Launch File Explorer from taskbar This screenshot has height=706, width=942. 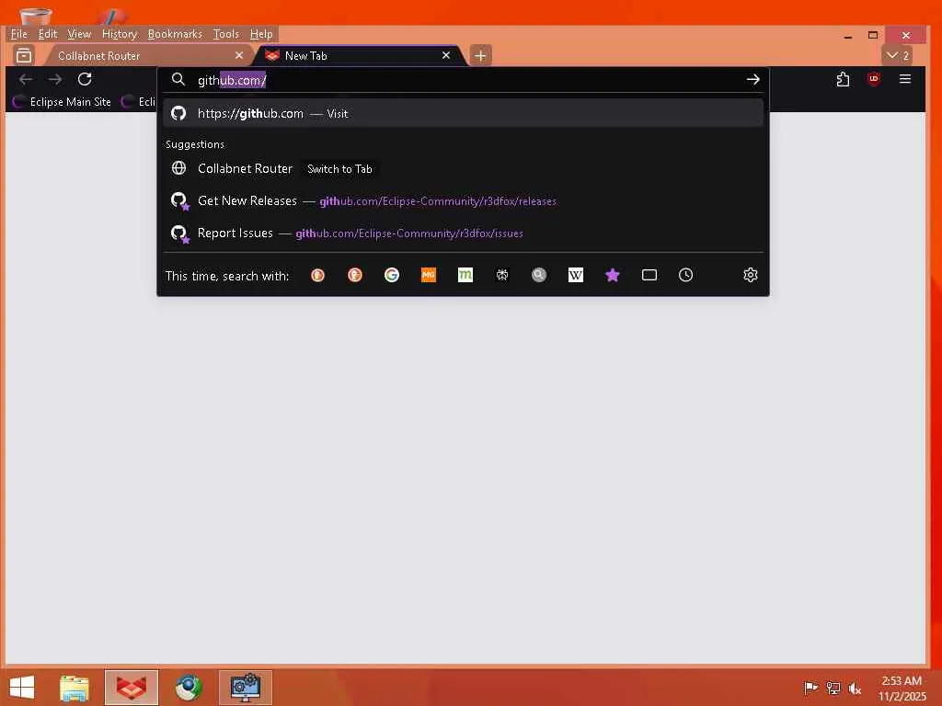[75, 688]
